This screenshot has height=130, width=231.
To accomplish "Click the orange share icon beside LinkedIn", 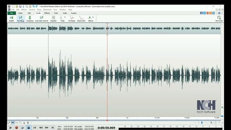I will (x=210, y=13).
